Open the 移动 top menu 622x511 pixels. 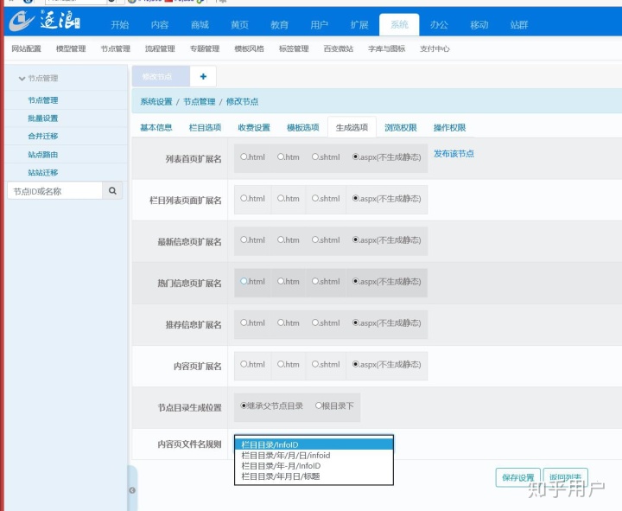pos(479,25)
